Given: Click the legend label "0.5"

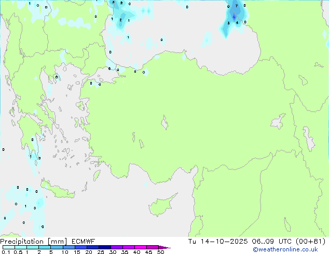Looking at the screenshot, I should click(x=18, y=252).
